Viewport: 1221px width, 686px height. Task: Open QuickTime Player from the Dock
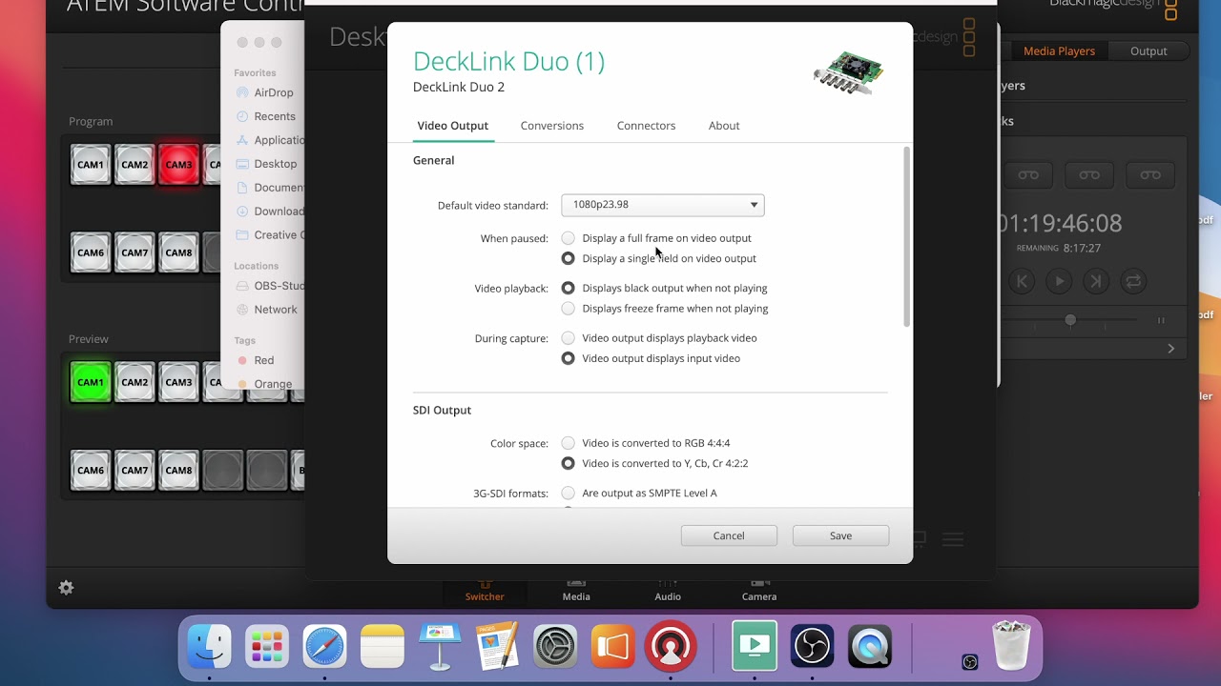[869, 648]
